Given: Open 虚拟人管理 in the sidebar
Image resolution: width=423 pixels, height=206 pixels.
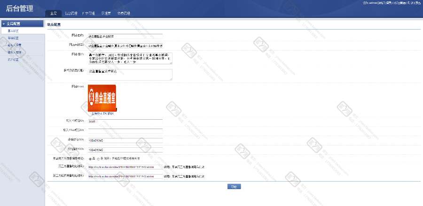Looking at the screenshot, I should click(x=14, y=53).
